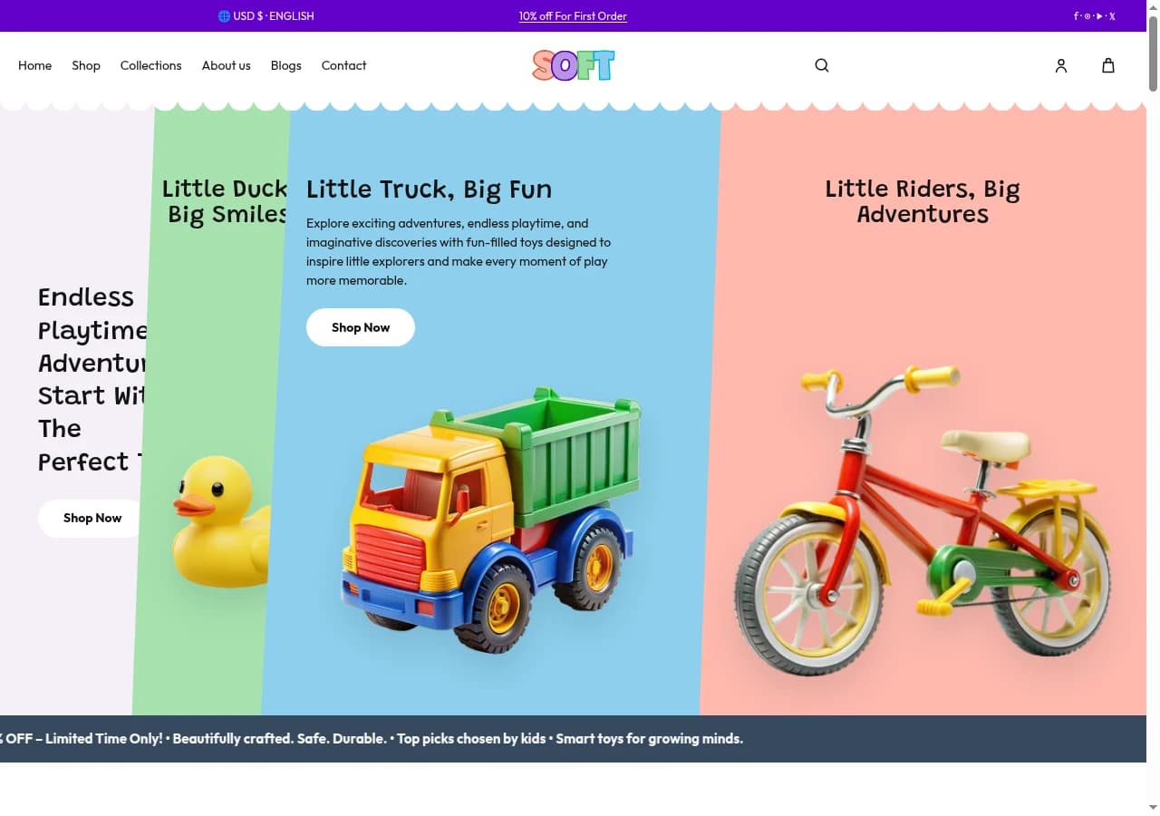
Task: Click the truck description paragraph starting Explore exciting adventures
Action: pyautogui.click(x=459, y=252)
